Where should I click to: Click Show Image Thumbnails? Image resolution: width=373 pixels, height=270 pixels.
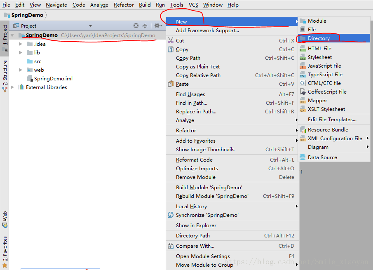coord(232,149)
